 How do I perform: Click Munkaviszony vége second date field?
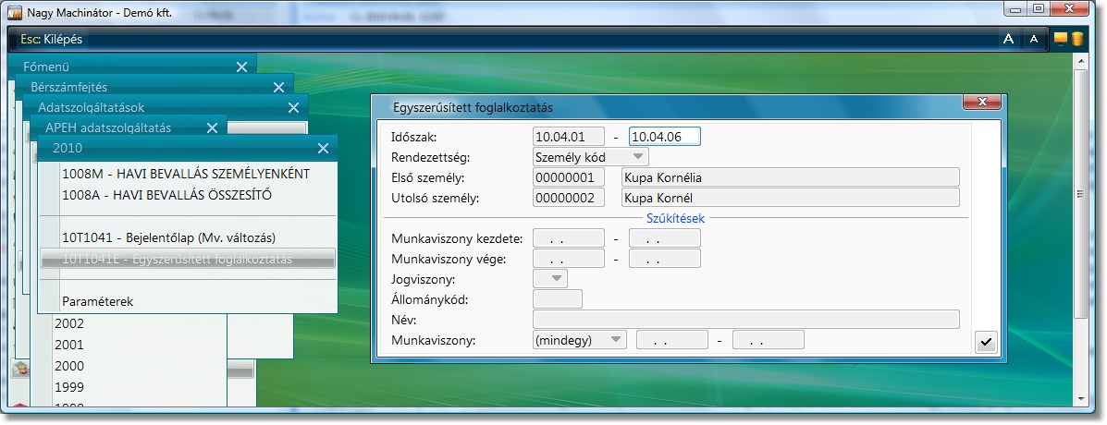point(665,259)
